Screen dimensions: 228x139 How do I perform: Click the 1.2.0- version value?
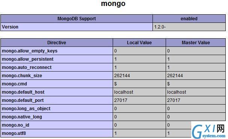point(160,27)
